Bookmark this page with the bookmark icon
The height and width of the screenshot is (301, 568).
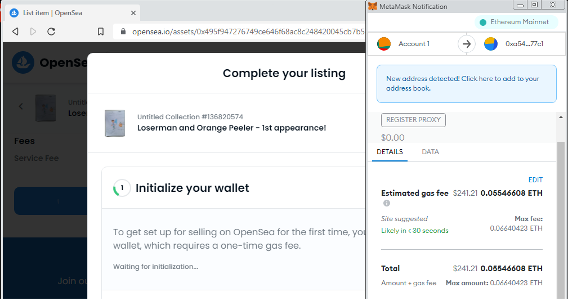click(101, 32)
